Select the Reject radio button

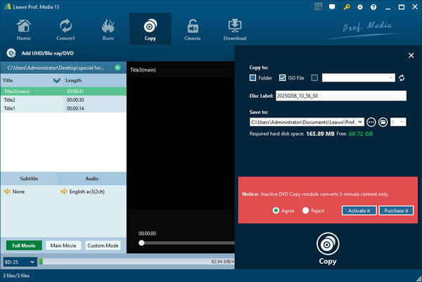[306, 210]
